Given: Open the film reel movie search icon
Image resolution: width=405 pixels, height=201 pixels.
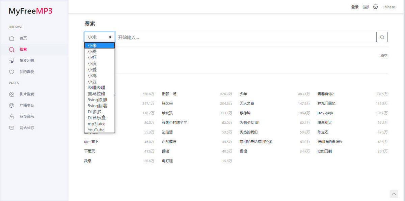Looking at the screenshot, I should click(12, 94).
